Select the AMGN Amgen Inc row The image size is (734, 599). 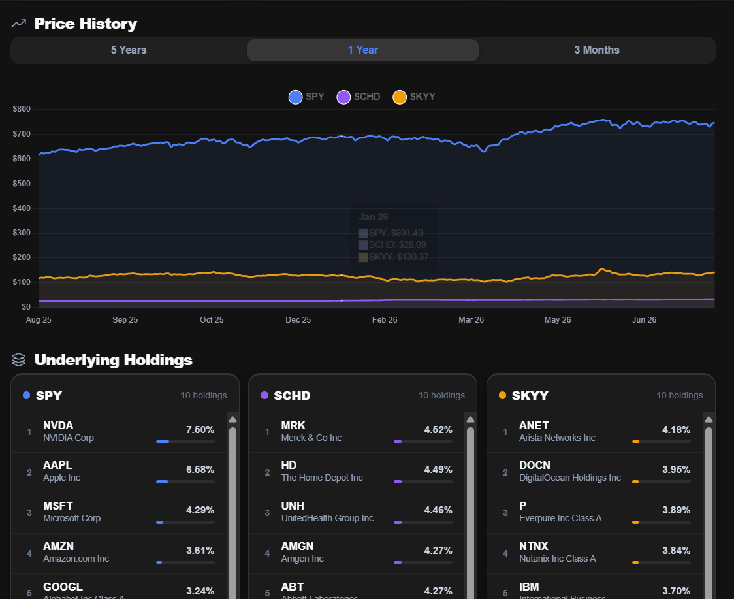point(357,553)
